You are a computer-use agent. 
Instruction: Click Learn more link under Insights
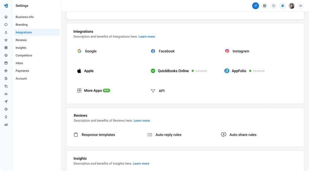pyautogui.click(x=141, y=164)
